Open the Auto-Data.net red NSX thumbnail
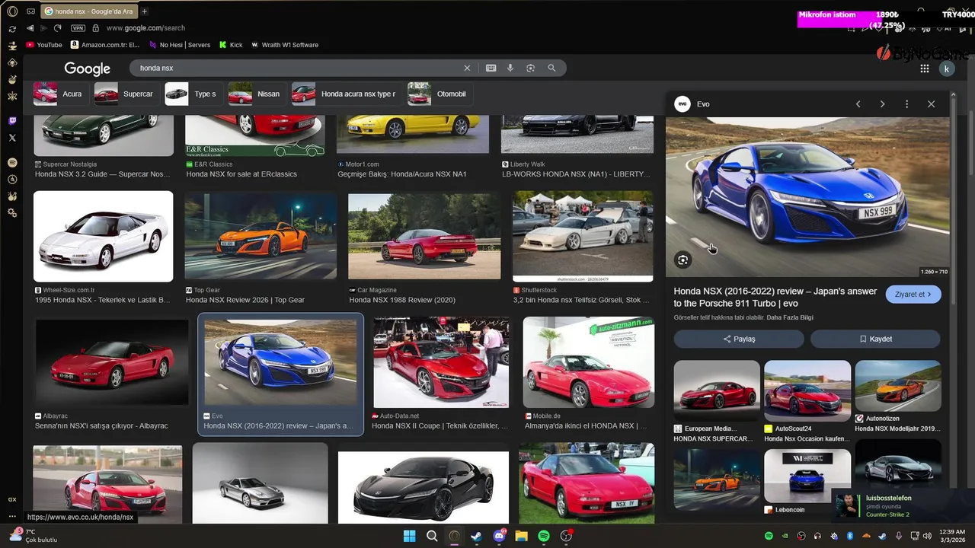The height and width of the screenshot is (548, 975). point(441,362)
